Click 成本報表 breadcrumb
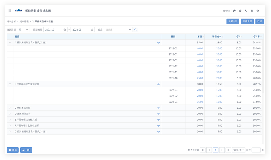The image size is (271, 160). pos(24,22)
